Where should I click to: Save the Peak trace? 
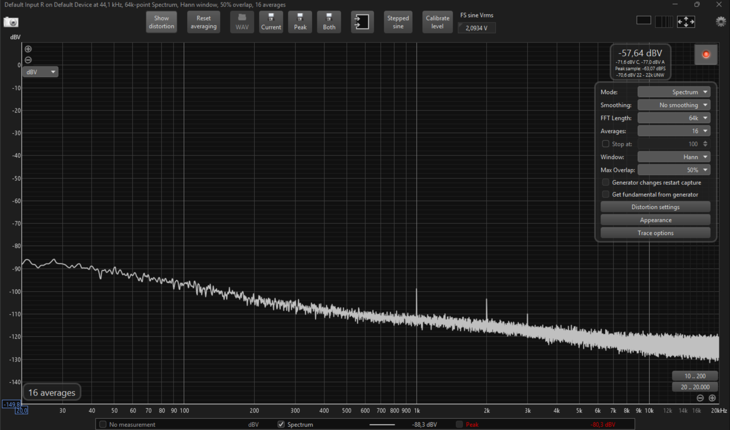[300, 22]
